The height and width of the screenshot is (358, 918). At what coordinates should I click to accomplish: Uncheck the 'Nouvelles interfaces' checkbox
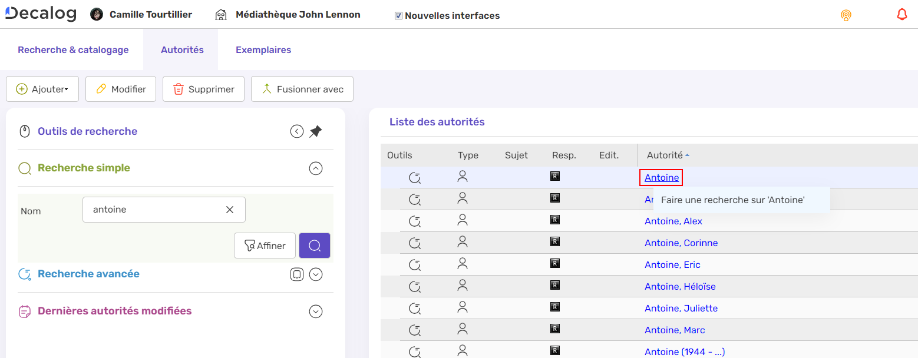398,15
